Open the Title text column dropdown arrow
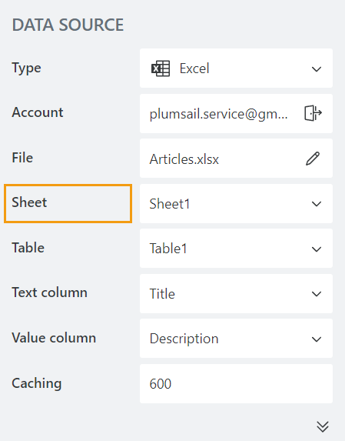This screenshot has width=345, height=441. [317, 294]
